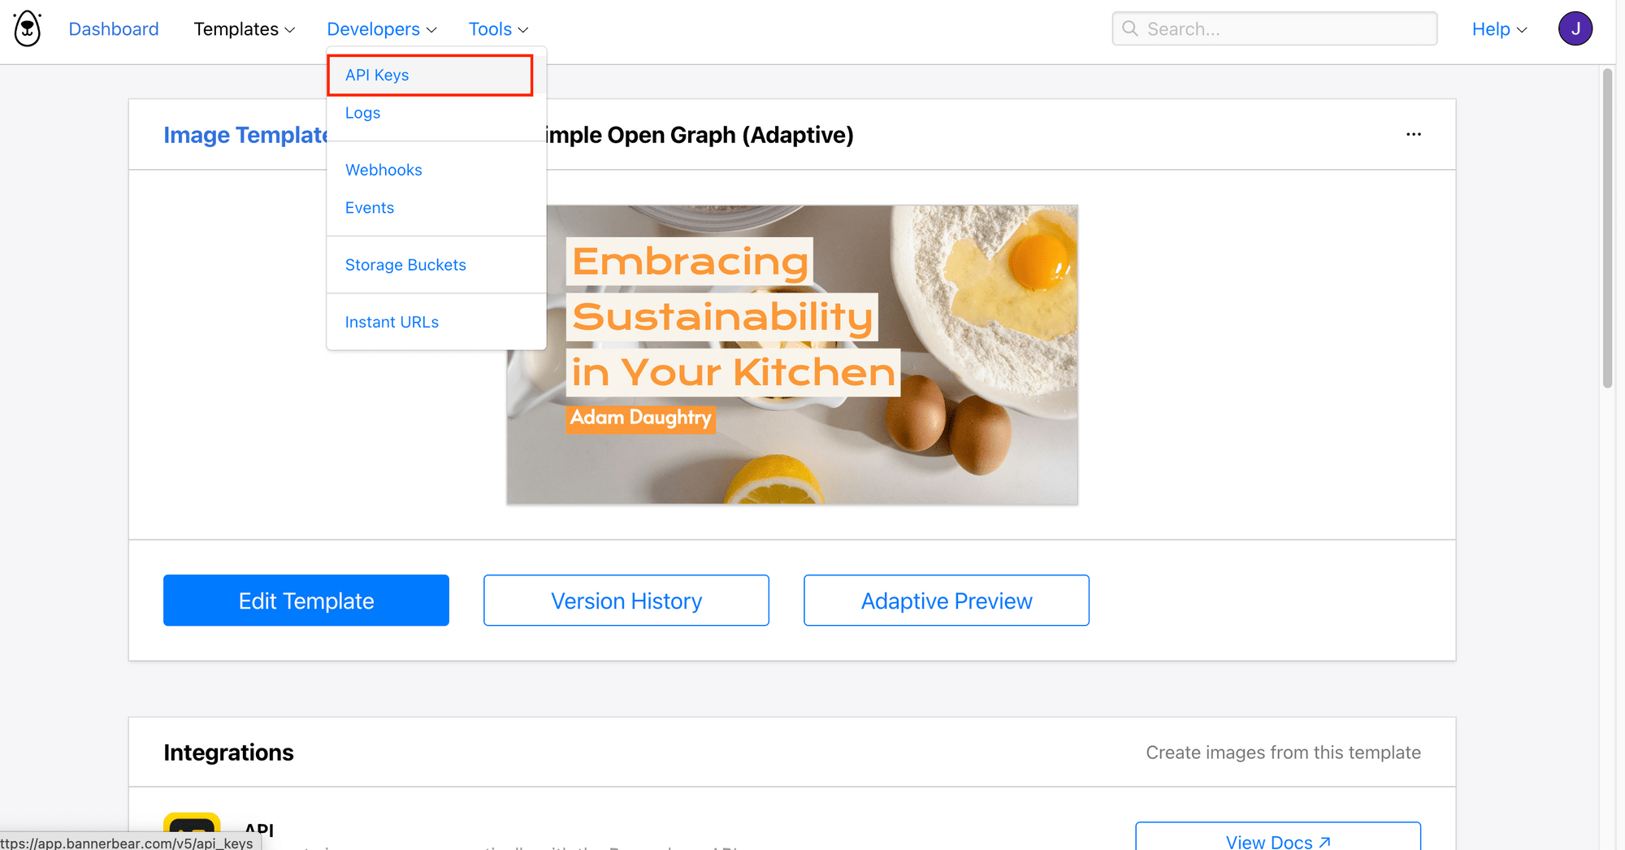Image resolution: width=1625 pixels, height=850 pixels.
Task: Open the Help dropdown
Action: (1500, 29)
